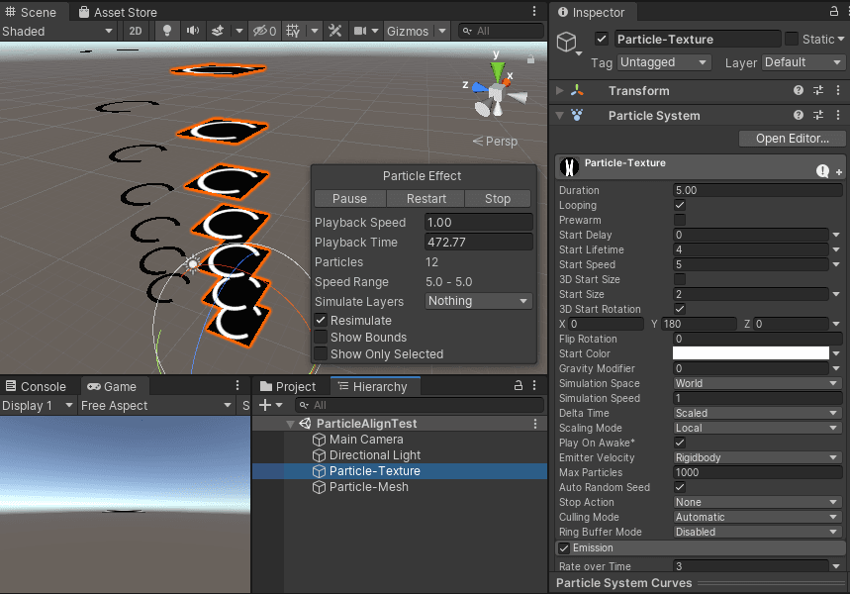Open ParticleAlignTest scene options menu
This screenshot has height=594, width=850.
(x=535, y=424)
